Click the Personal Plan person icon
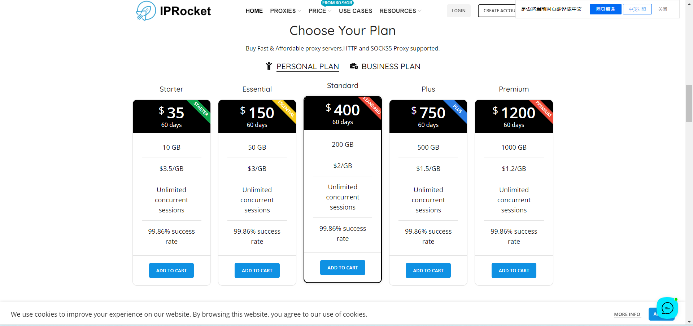The width and height of the screenshot is (693, 326). [x=269, y=66]
